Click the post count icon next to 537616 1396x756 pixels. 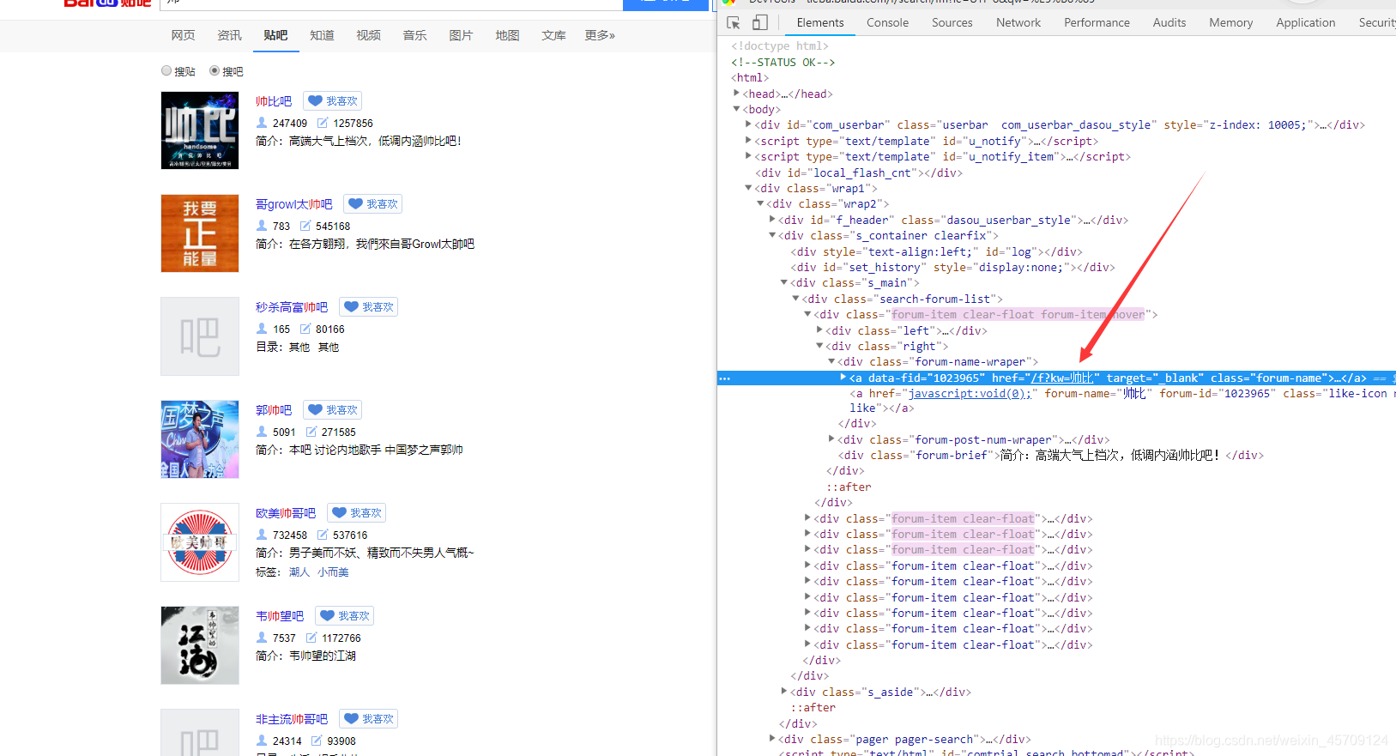(x=323, y=535)
